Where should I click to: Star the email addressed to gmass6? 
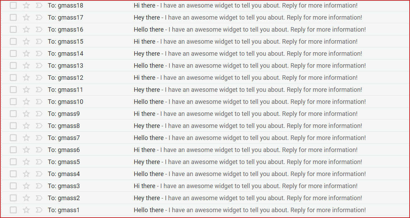pos(26,150)
